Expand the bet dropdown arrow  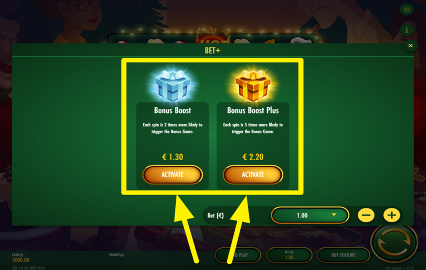tap(334, 215)
